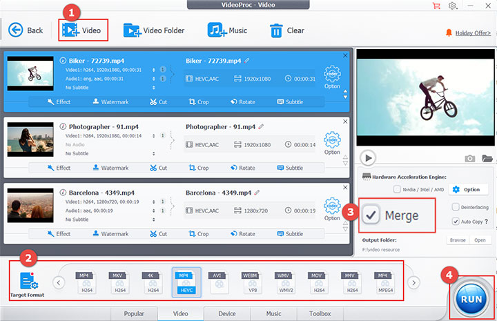Enable Nvidia / Intel / AMD acceleration
This screenshot has height=321, width=497.
[397, 189]
